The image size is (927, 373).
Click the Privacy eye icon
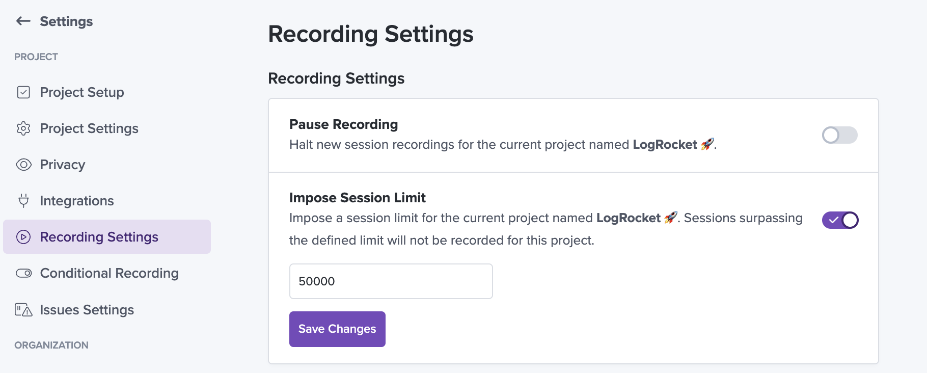(23, 165)
